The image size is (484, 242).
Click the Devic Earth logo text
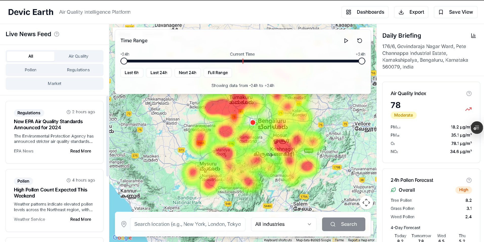click(x=31, y=12)
